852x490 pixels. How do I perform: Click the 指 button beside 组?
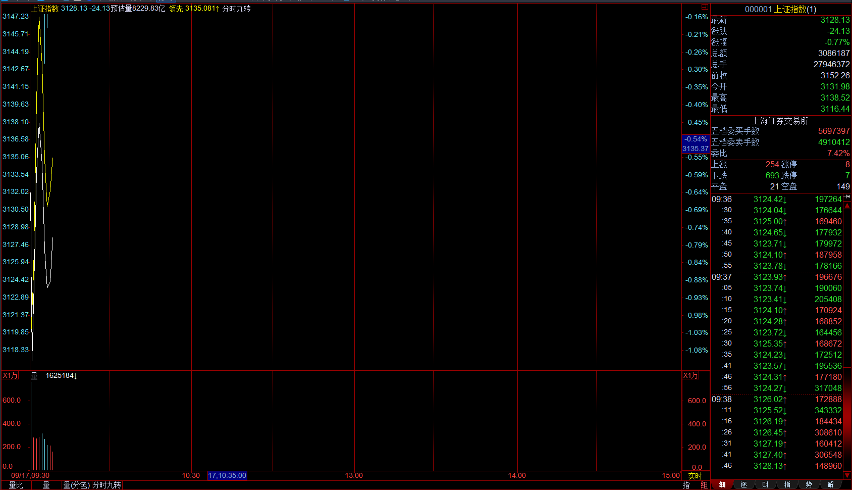(x=686, y=485)
